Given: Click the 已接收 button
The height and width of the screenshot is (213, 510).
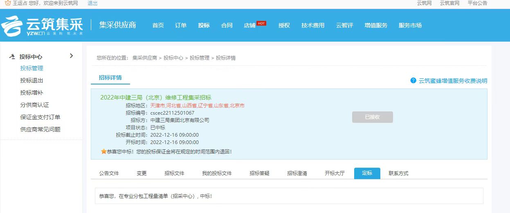Looking at the screenshot, I should (x=372, y=117).
